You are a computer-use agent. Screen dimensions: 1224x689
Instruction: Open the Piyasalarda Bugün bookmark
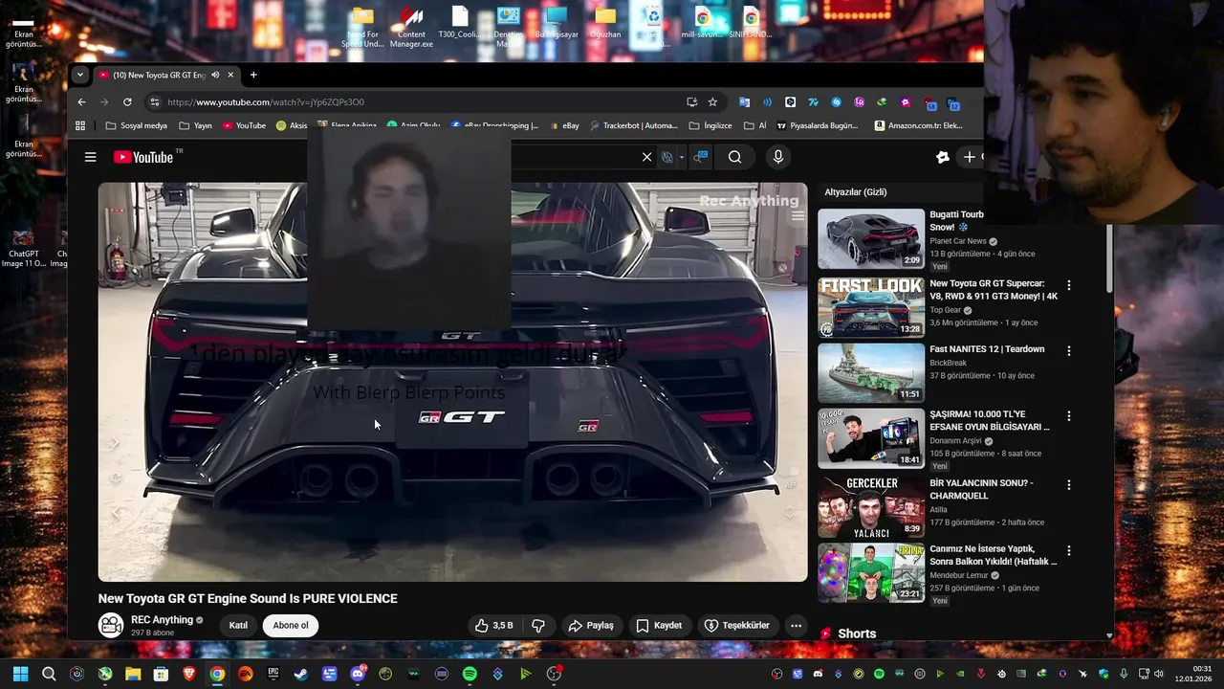tap(817, 125)
